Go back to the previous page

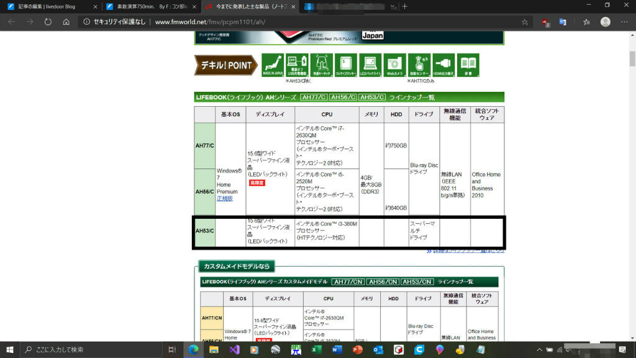(11, 22)
